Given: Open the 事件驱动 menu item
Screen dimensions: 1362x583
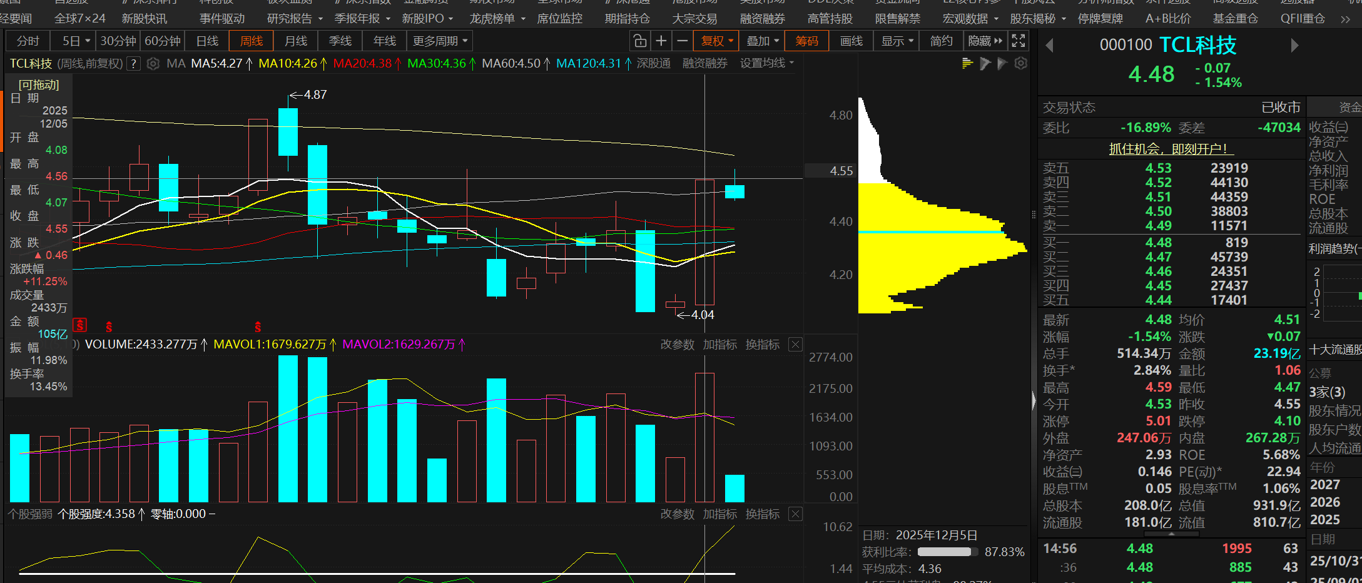Looking at the screenshot, I should pos(222,19).
